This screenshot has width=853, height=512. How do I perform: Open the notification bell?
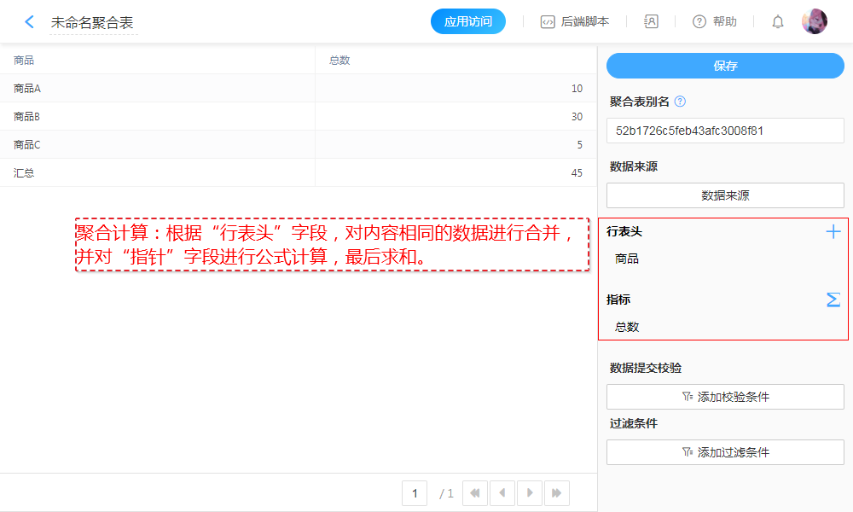(778, 22)
